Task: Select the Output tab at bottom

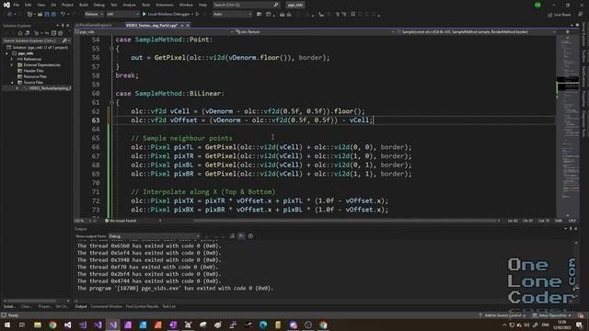Action: tap(80, 306)
